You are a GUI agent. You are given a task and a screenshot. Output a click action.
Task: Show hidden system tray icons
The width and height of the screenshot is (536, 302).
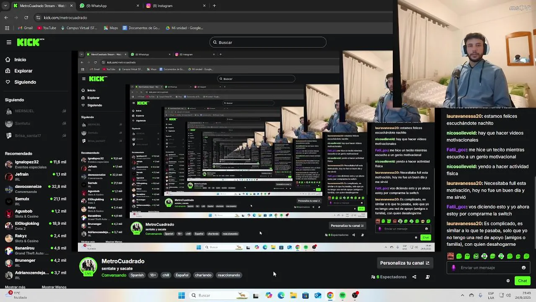(x=462, y=295)
